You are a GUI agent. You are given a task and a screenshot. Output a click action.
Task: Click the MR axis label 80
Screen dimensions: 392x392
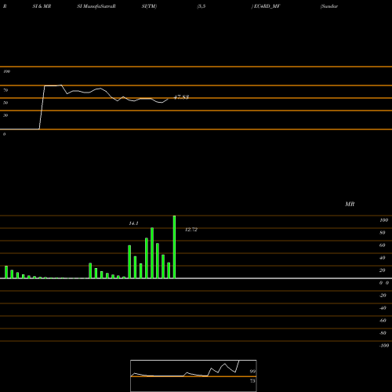click(x=383, y=233)
